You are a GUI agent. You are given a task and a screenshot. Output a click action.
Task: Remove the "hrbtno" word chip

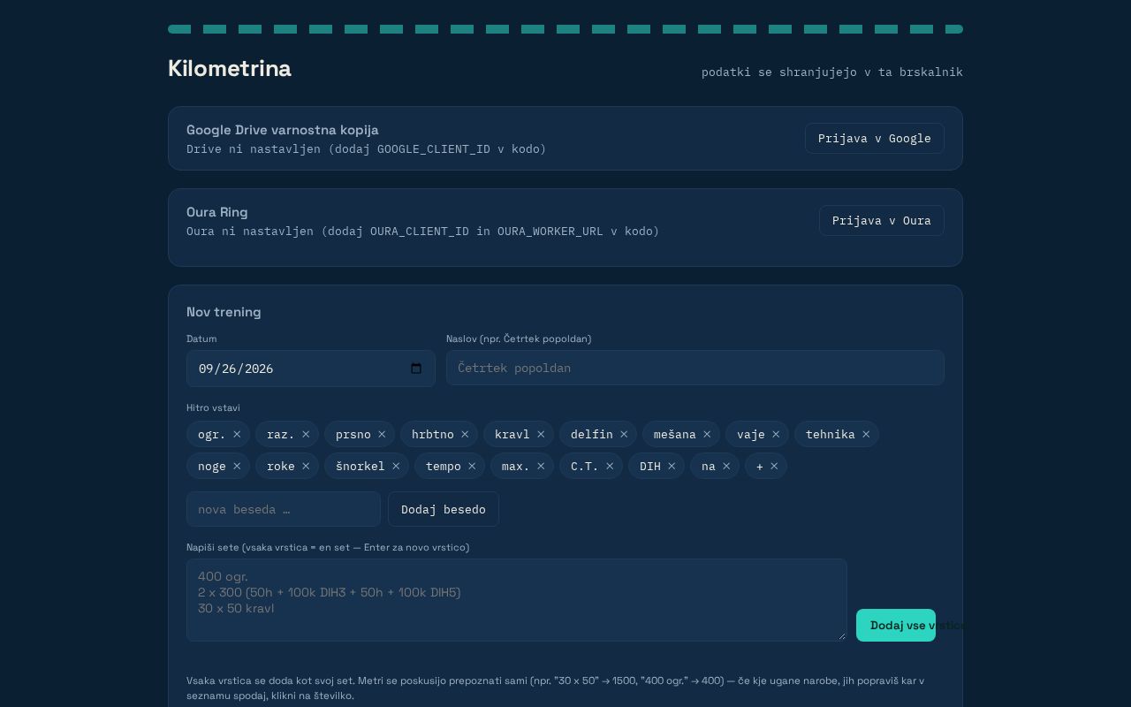pyautogui.click(x=465, y=434)
